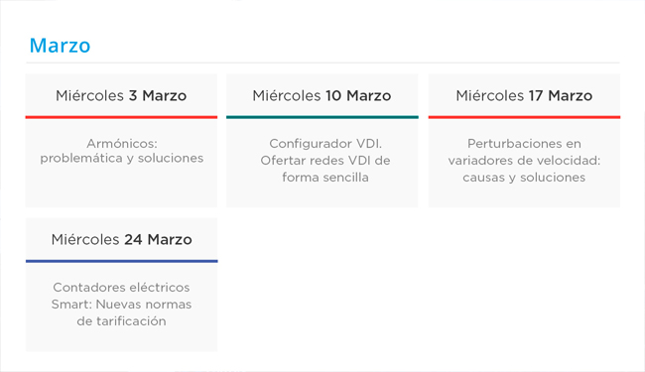This screenshot has height=372, width=645.
Task: Click the bold '10 Marzo' date text
Action: coord(358,96)
